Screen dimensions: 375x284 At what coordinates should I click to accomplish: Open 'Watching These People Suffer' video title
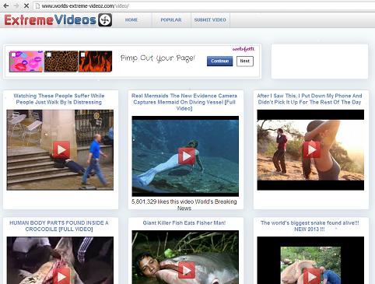(59, 99)
